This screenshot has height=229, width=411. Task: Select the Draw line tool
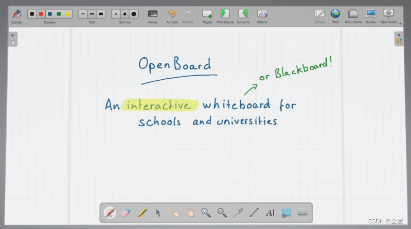tap(254, 213)
